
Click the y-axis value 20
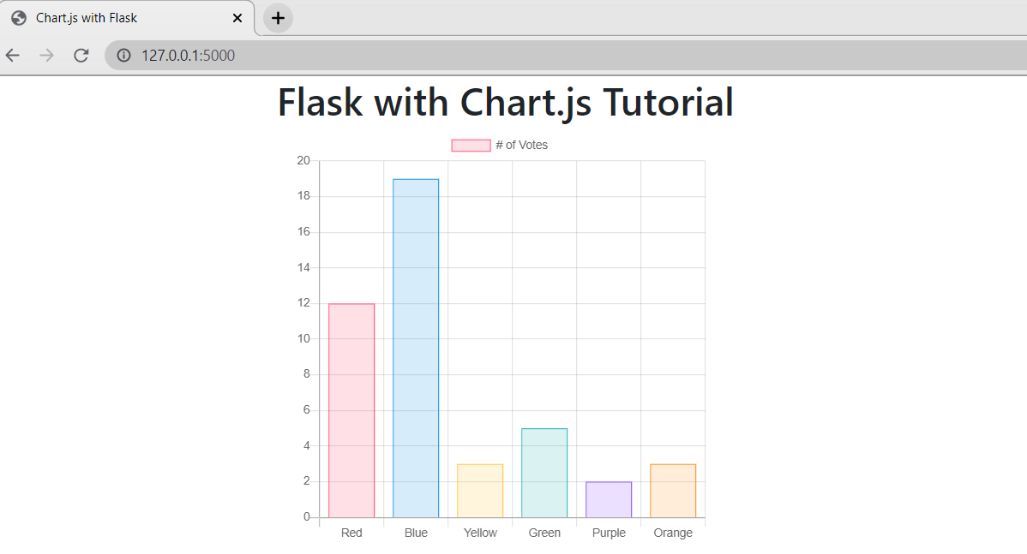click(x=303, y=160)
